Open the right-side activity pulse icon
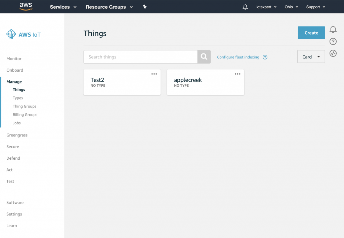Screen dimensions: 344x238 [x=333, y=53]
